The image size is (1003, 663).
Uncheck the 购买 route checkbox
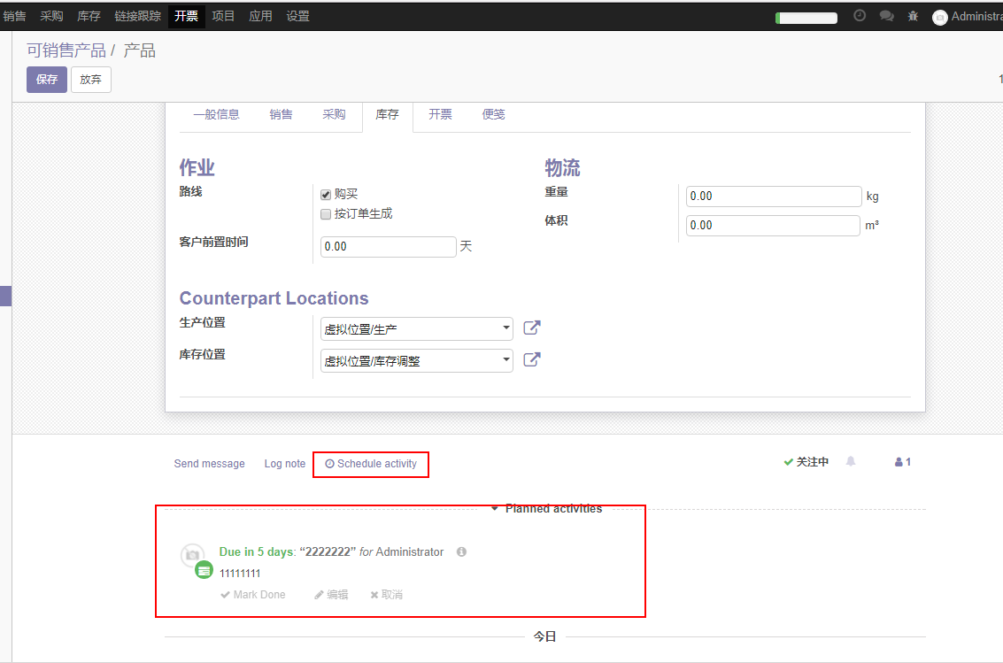pyautogui.click(x=326, y=195)
